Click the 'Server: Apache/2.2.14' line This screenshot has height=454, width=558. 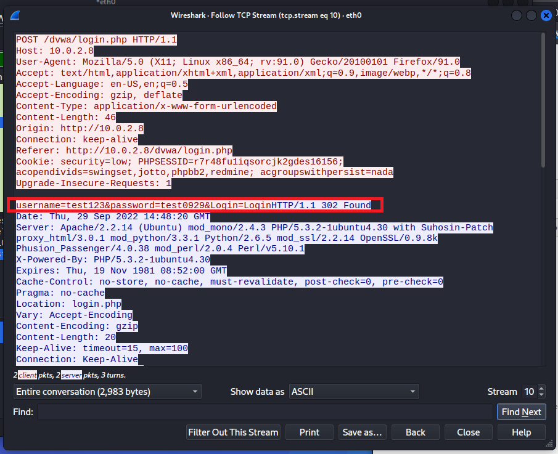pyautogui.click(x=255, y=227)
